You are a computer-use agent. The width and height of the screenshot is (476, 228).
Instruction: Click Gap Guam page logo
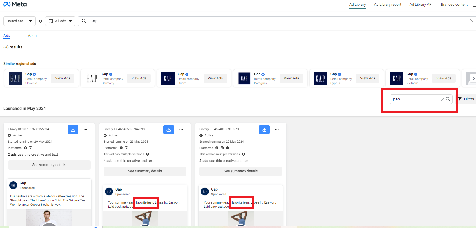tap(168, 78)
